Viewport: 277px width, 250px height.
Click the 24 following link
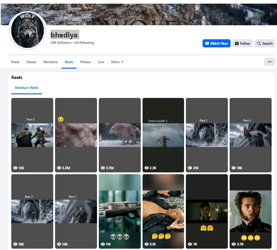[84, 42]
